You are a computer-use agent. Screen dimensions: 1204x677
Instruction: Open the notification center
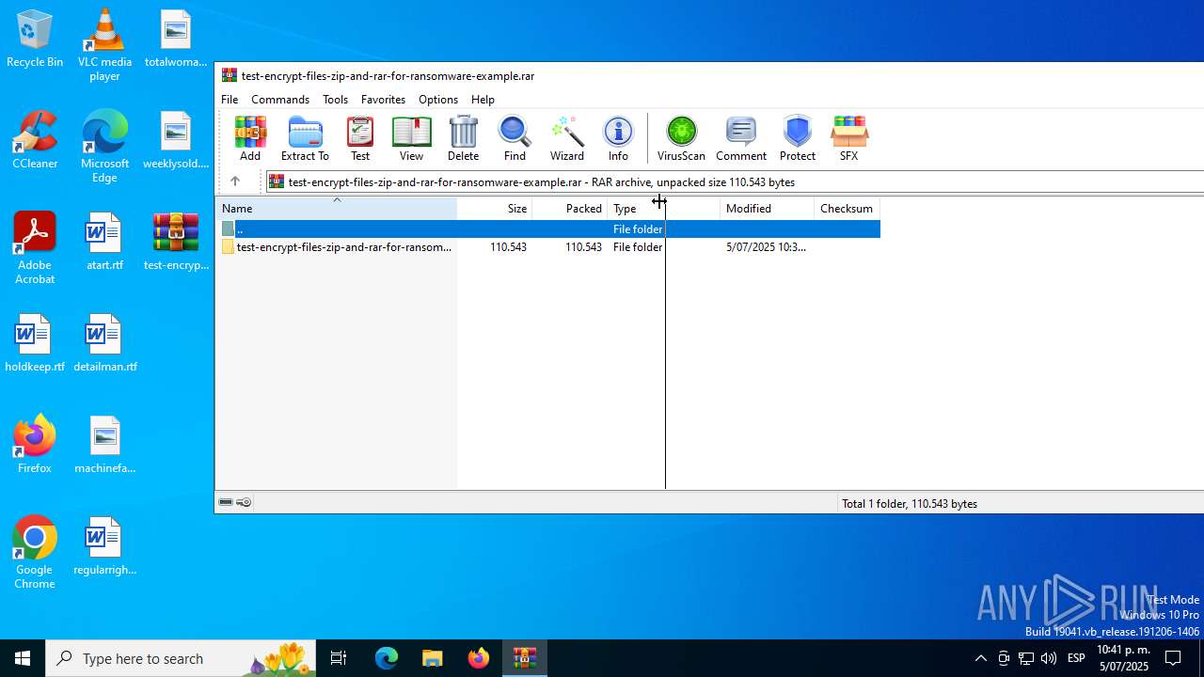pos(1173,658)
